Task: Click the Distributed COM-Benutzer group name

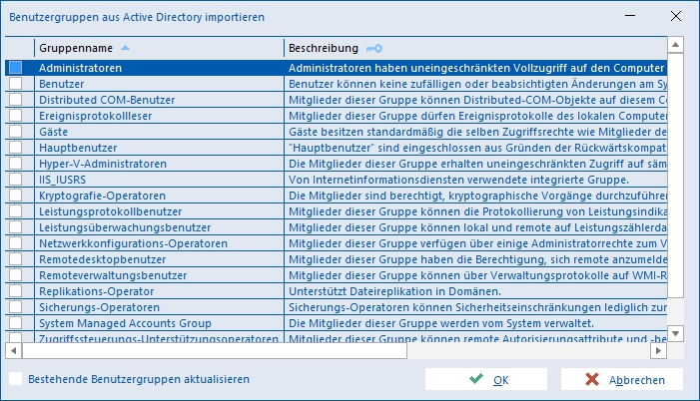Action: tap(107, 100)
